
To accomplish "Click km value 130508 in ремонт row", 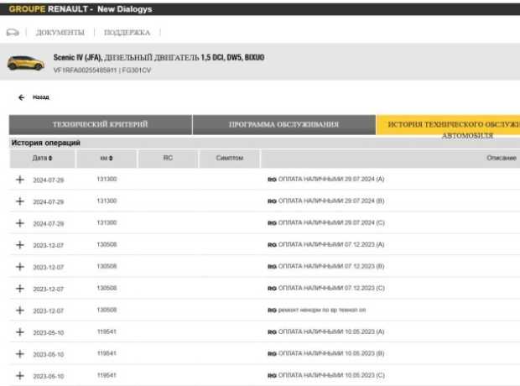I will pos(107,310).
